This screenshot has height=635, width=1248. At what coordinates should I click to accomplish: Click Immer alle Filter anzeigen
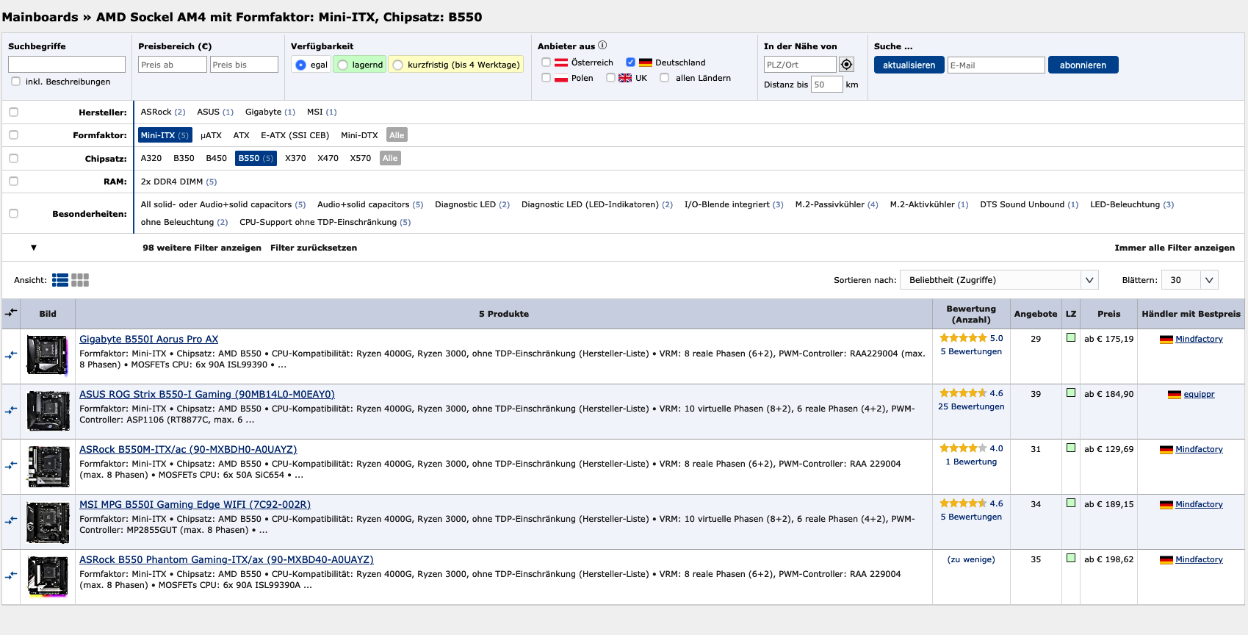[x=1175, y=248]
